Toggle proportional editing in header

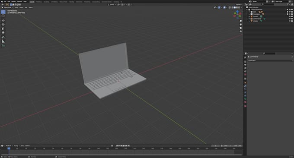129,4
